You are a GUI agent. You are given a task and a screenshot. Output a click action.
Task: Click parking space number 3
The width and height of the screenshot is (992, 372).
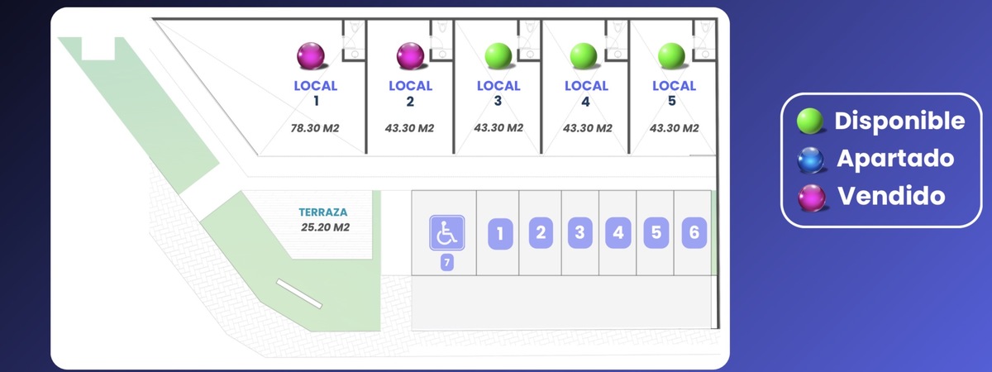pos(580,232)
